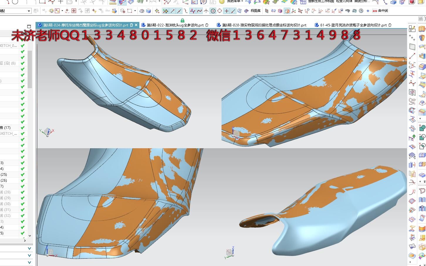Click the rectangle selection icon
This screenshot has width=426, height=266.
[x=130, y=11]
